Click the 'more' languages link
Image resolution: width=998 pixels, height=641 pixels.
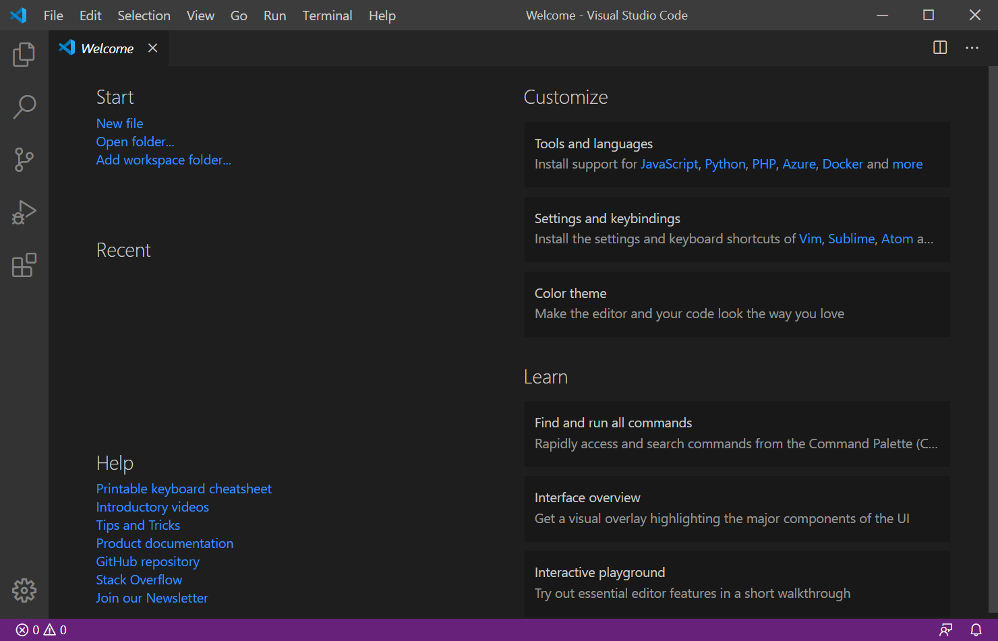pos(907,164)
